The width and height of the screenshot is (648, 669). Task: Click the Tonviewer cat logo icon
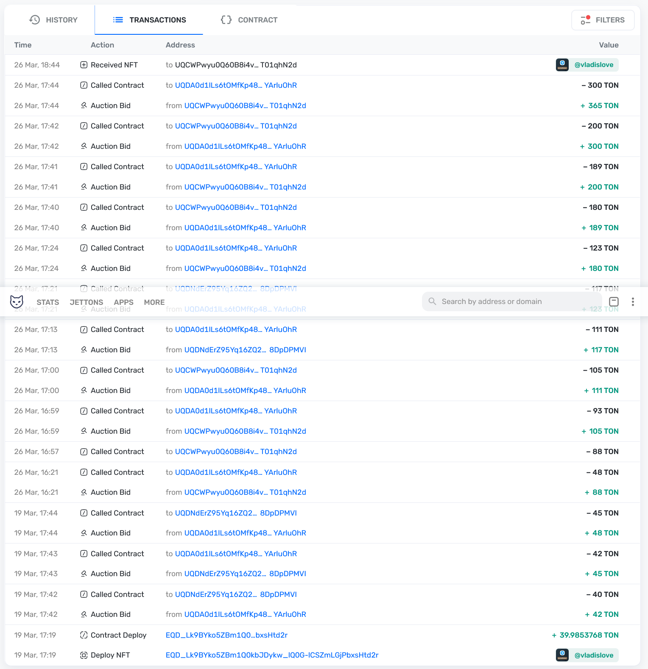pyautogui.click(x=17, y=301)
